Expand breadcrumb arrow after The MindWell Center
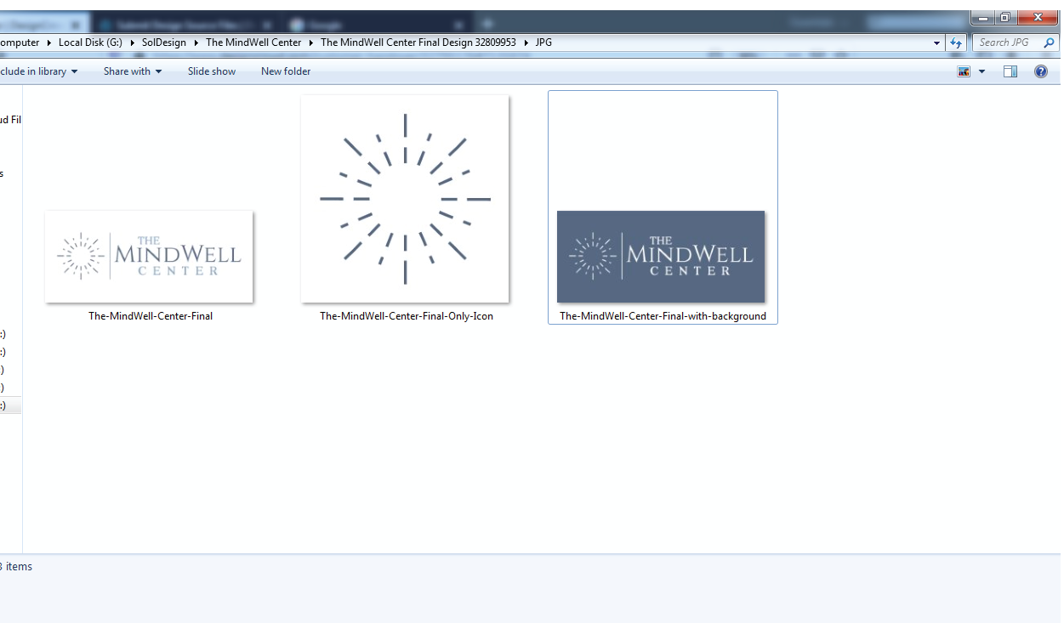The height and width of the screenshot is (623, 1064). click(311, 42)
